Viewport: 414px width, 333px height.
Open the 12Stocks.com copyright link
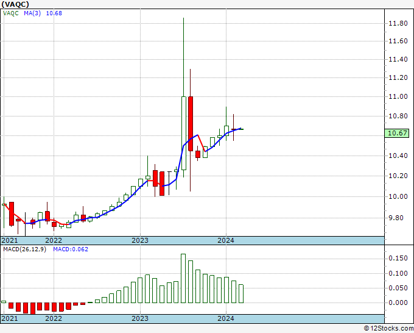click(x=388, y=329)
